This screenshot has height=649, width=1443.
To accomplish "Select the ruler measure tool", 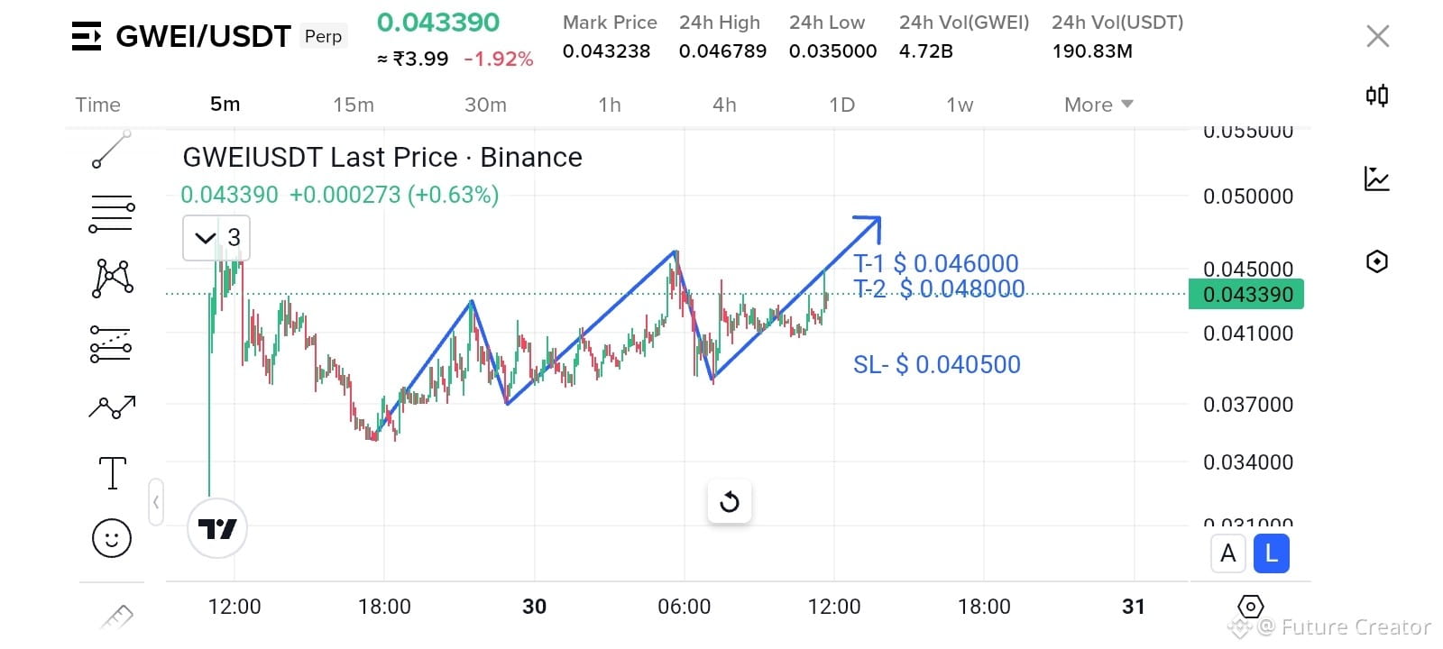I will tap(116, 617).
